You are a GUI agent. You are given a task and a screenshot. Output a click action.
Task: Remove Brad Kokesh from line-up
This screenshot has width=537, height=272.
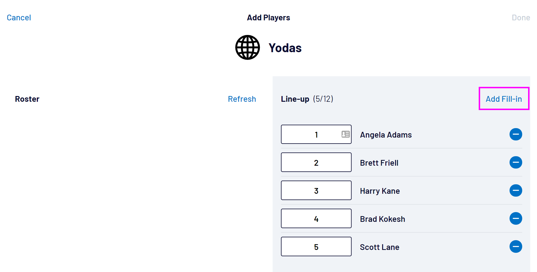(x=515, y=219)
